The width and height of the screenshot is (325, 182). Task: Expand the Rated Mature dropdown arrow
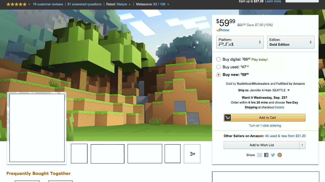pyautogui.click(x=130, y=5)
